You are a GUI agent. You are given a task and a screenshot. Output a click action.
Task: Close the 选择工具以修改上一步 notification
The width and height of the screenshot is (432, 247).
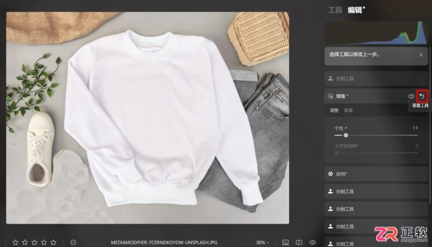[421, 55]
